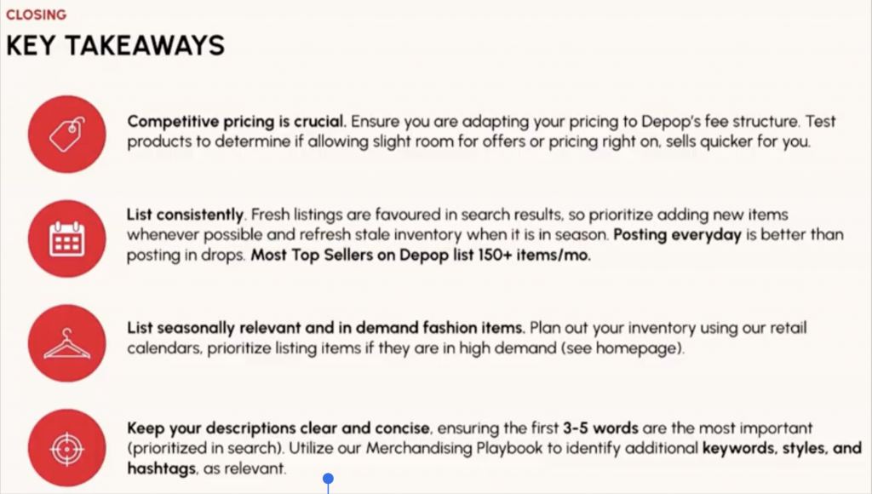Select the KEY TAKEAWAYS heading
The width and height of the screenshot is (872, 494).
(x=115, y=45)
